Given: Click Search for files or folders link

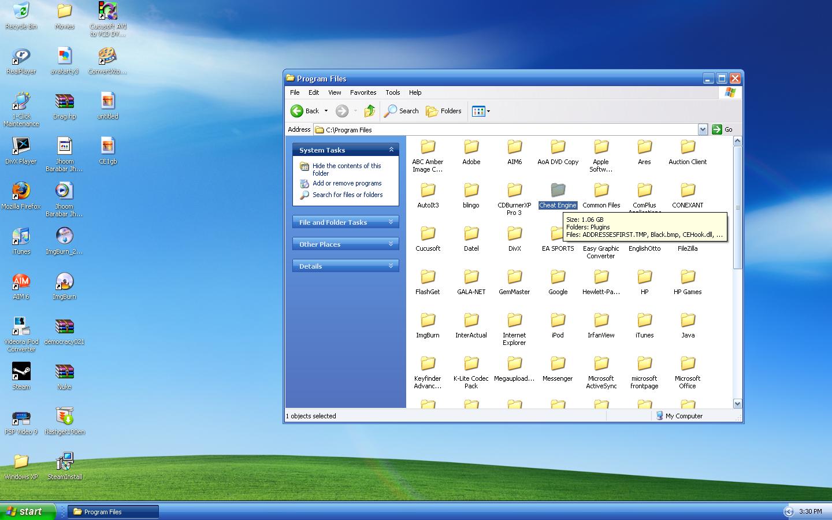Looking at the screenshot, I should click(347, 195).
